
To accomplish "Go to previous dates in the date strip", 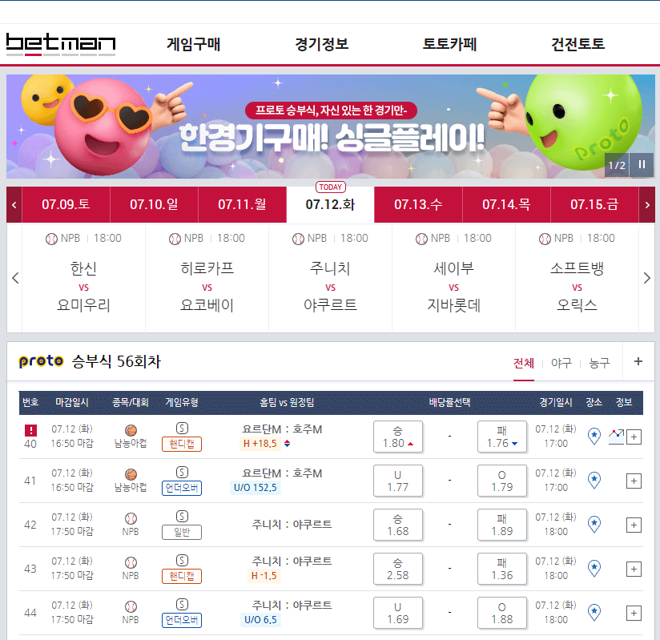I will [x=14, y=204].
